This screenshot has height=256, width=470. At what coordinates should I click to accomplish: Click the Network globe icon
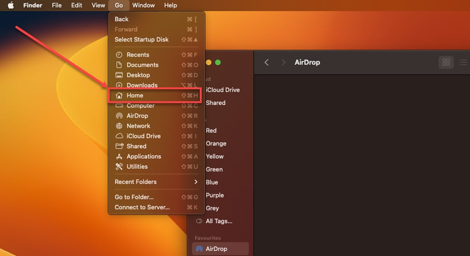119,126
